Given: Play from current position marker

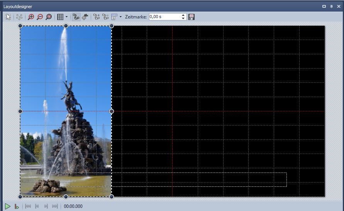Looking at the screenshot, I should click(17, 206).
